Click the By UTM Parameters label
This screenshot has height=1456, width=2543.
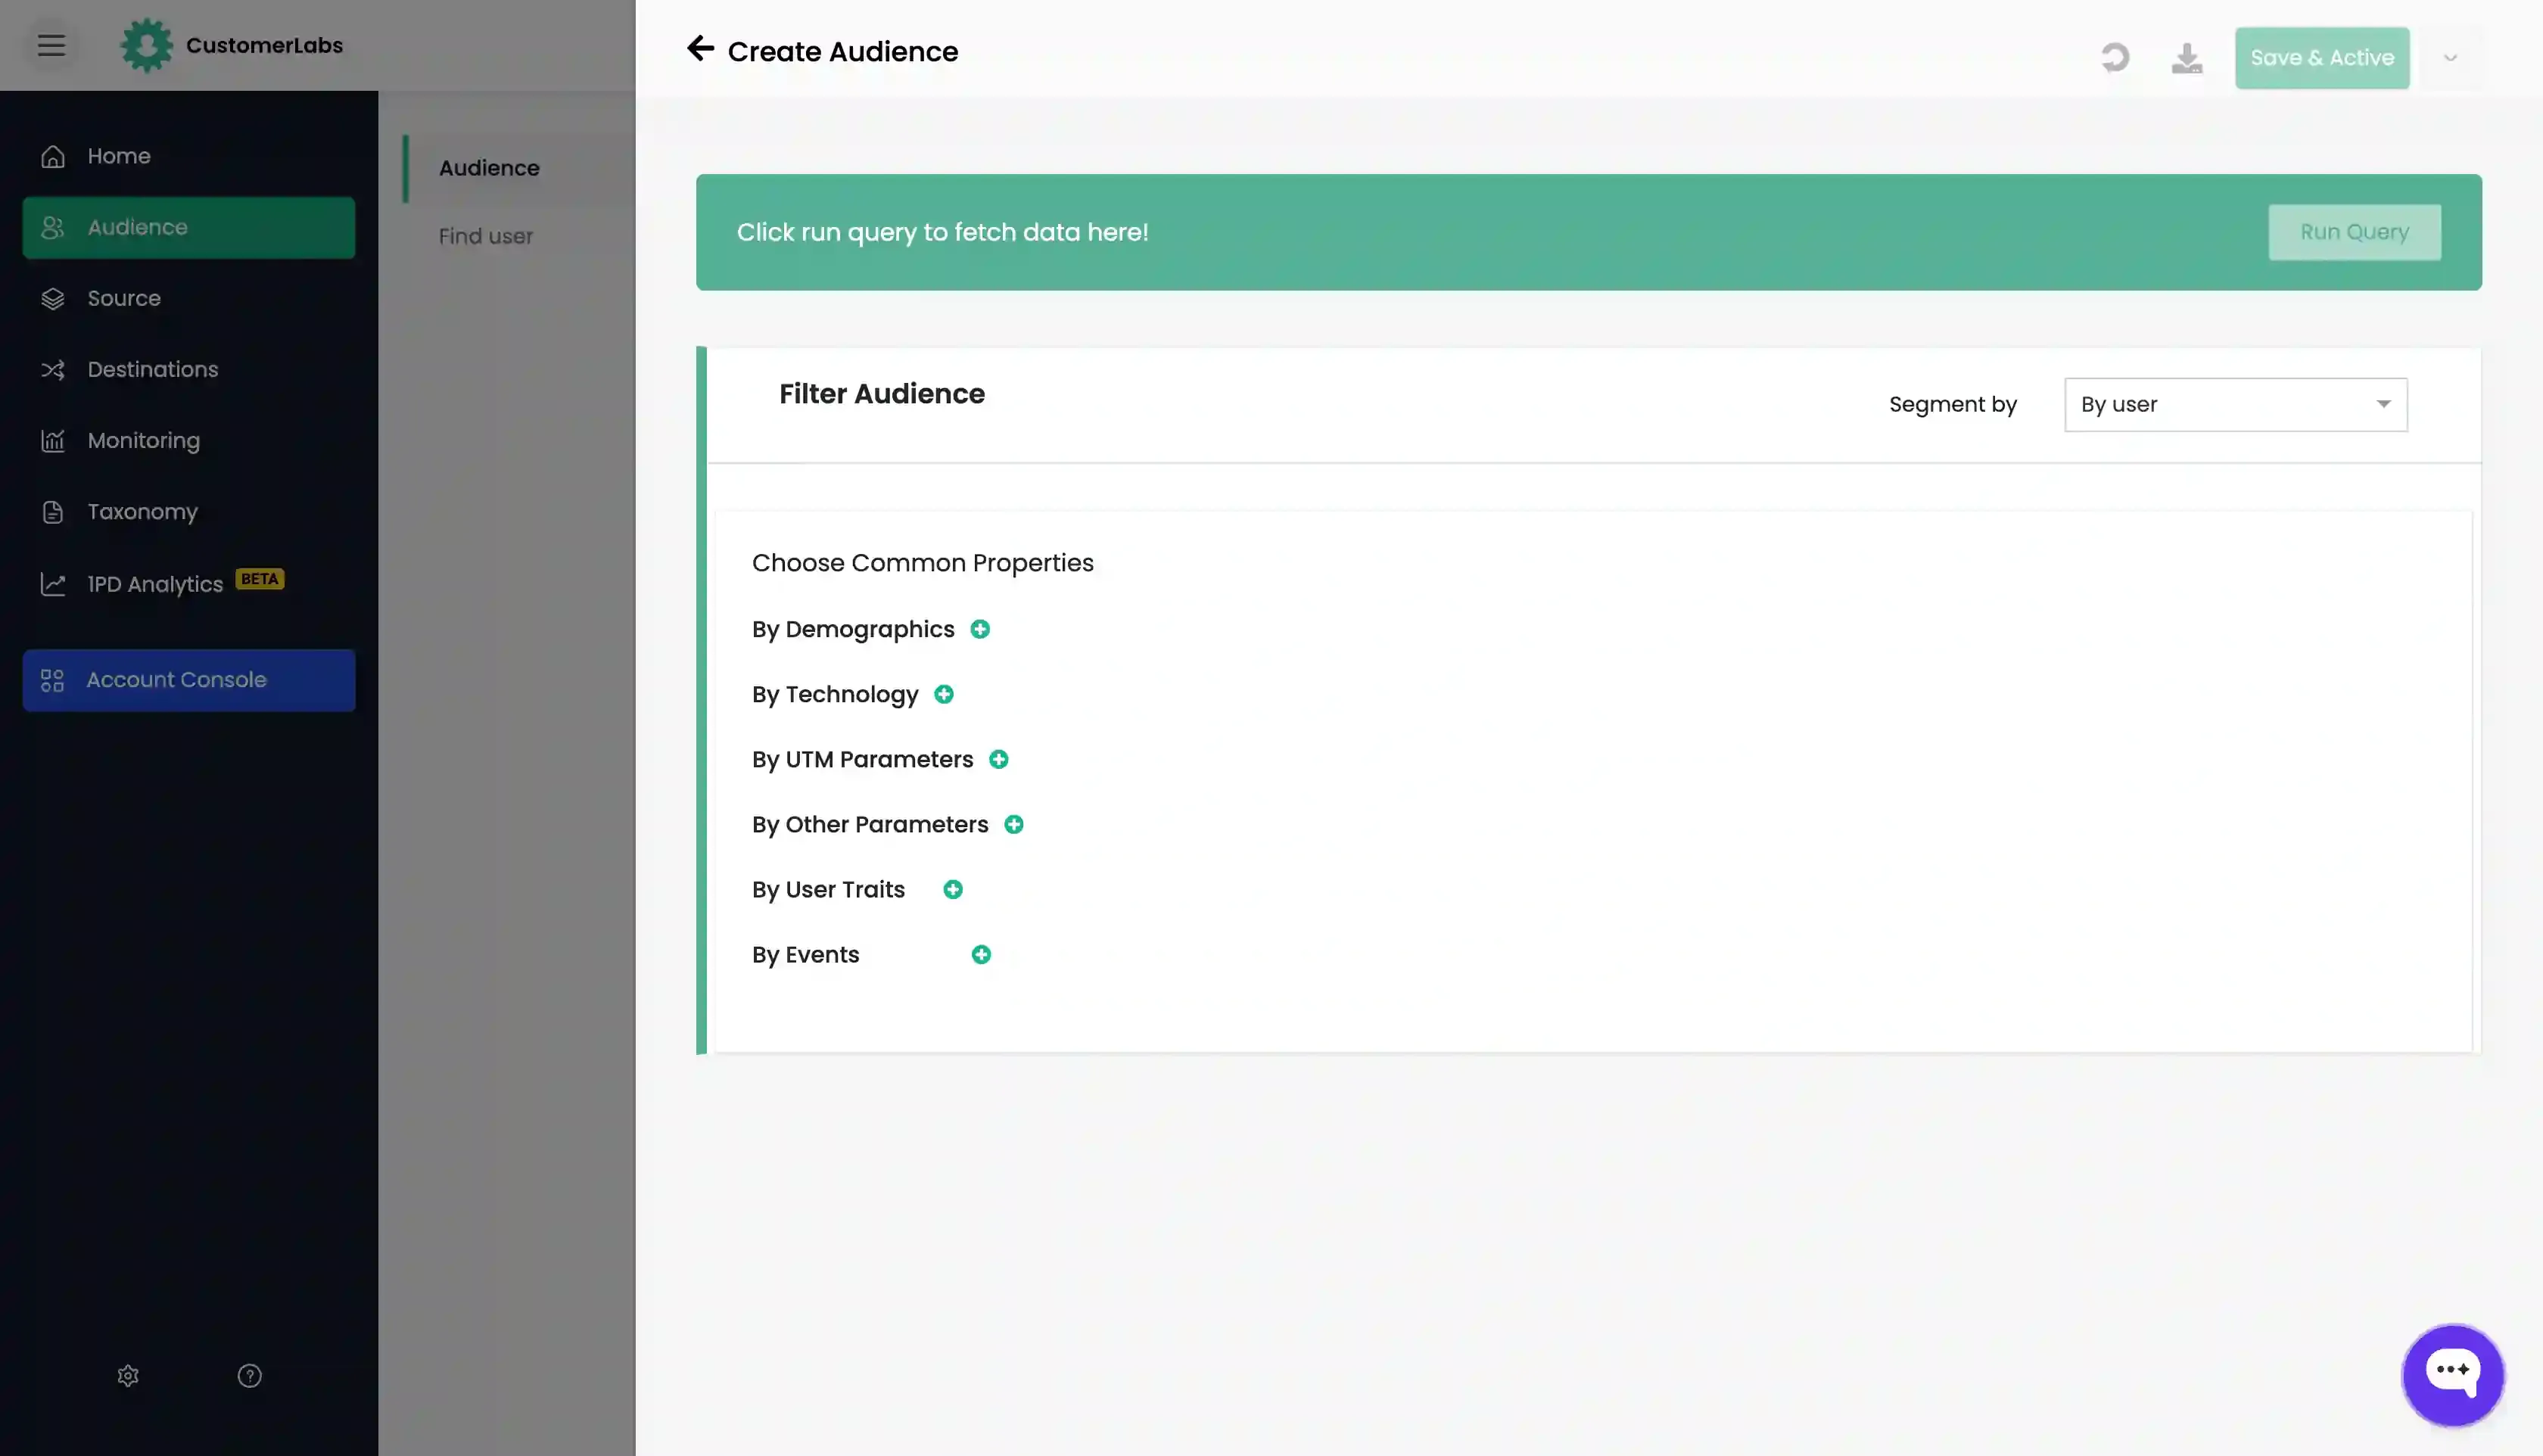click(x=862, y=759)
